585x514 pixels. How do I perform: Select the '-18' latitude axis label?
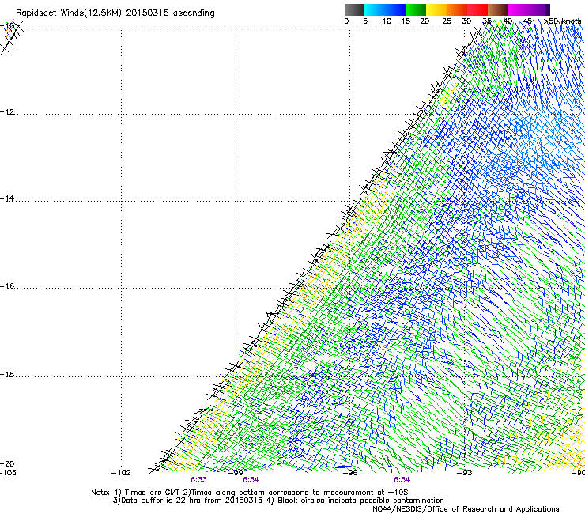coord(7,374)
